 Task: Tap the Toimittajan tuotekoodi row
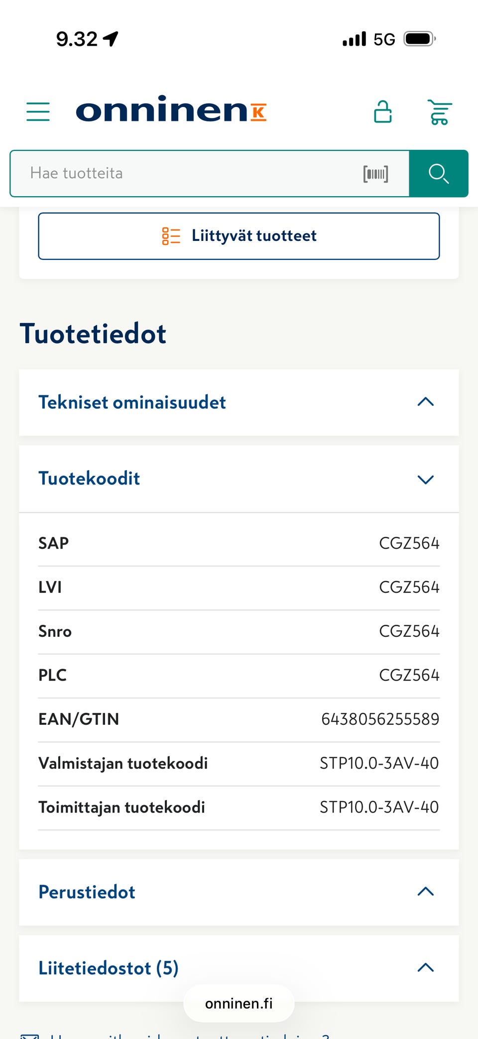(x=239, y=807)
